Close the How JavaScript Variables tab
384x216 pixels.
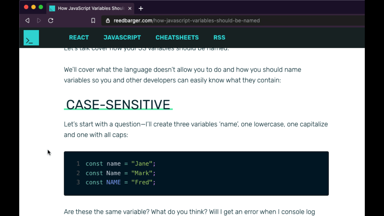[x=130, y=8]
